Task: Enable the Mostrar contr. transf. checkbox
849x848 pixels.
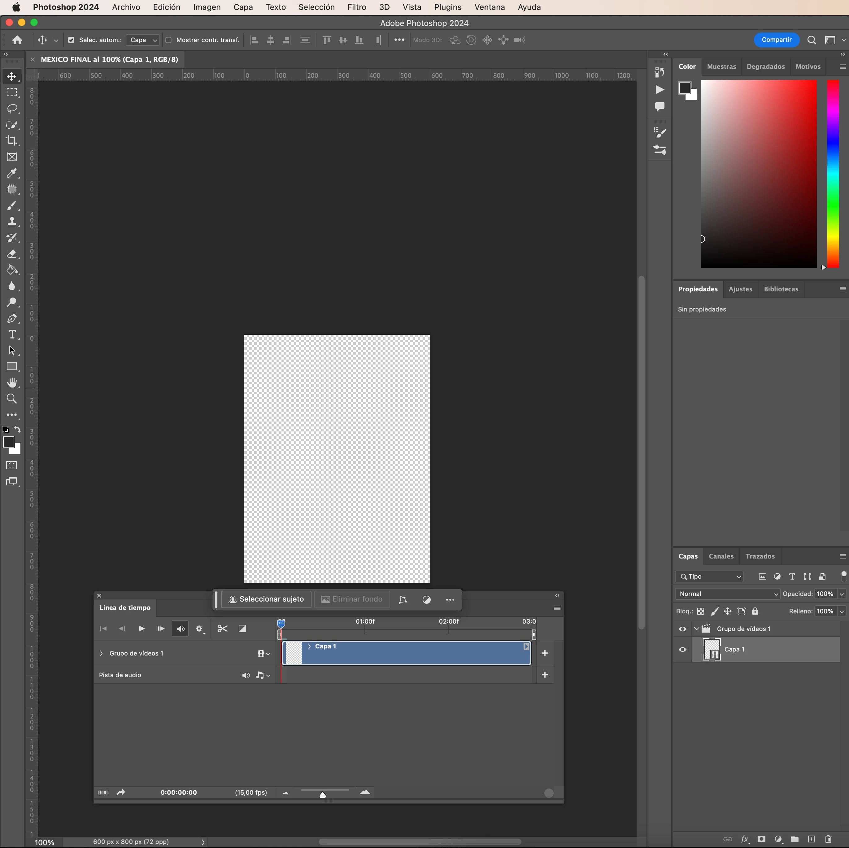Action: point(168,40)
